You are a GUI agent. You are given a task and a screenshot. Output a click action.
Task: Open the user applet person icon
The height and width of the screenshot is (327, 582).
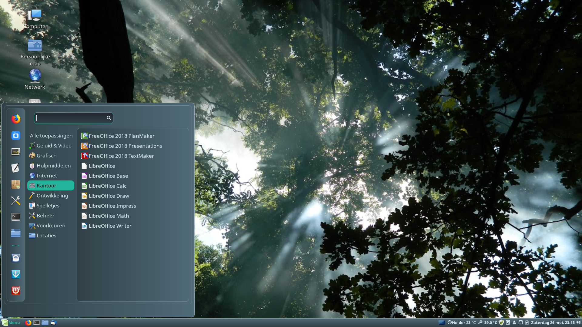[514, 322]
